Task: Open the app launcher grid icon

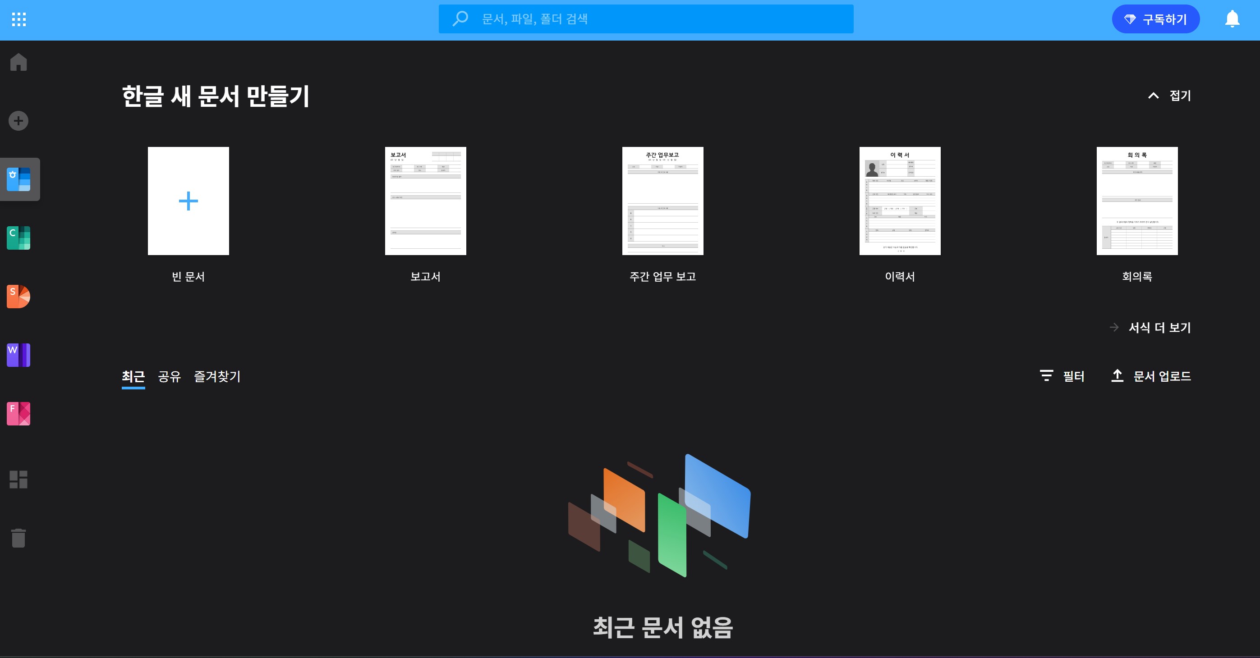Action: pyautogui.click(x=18, y=19)
